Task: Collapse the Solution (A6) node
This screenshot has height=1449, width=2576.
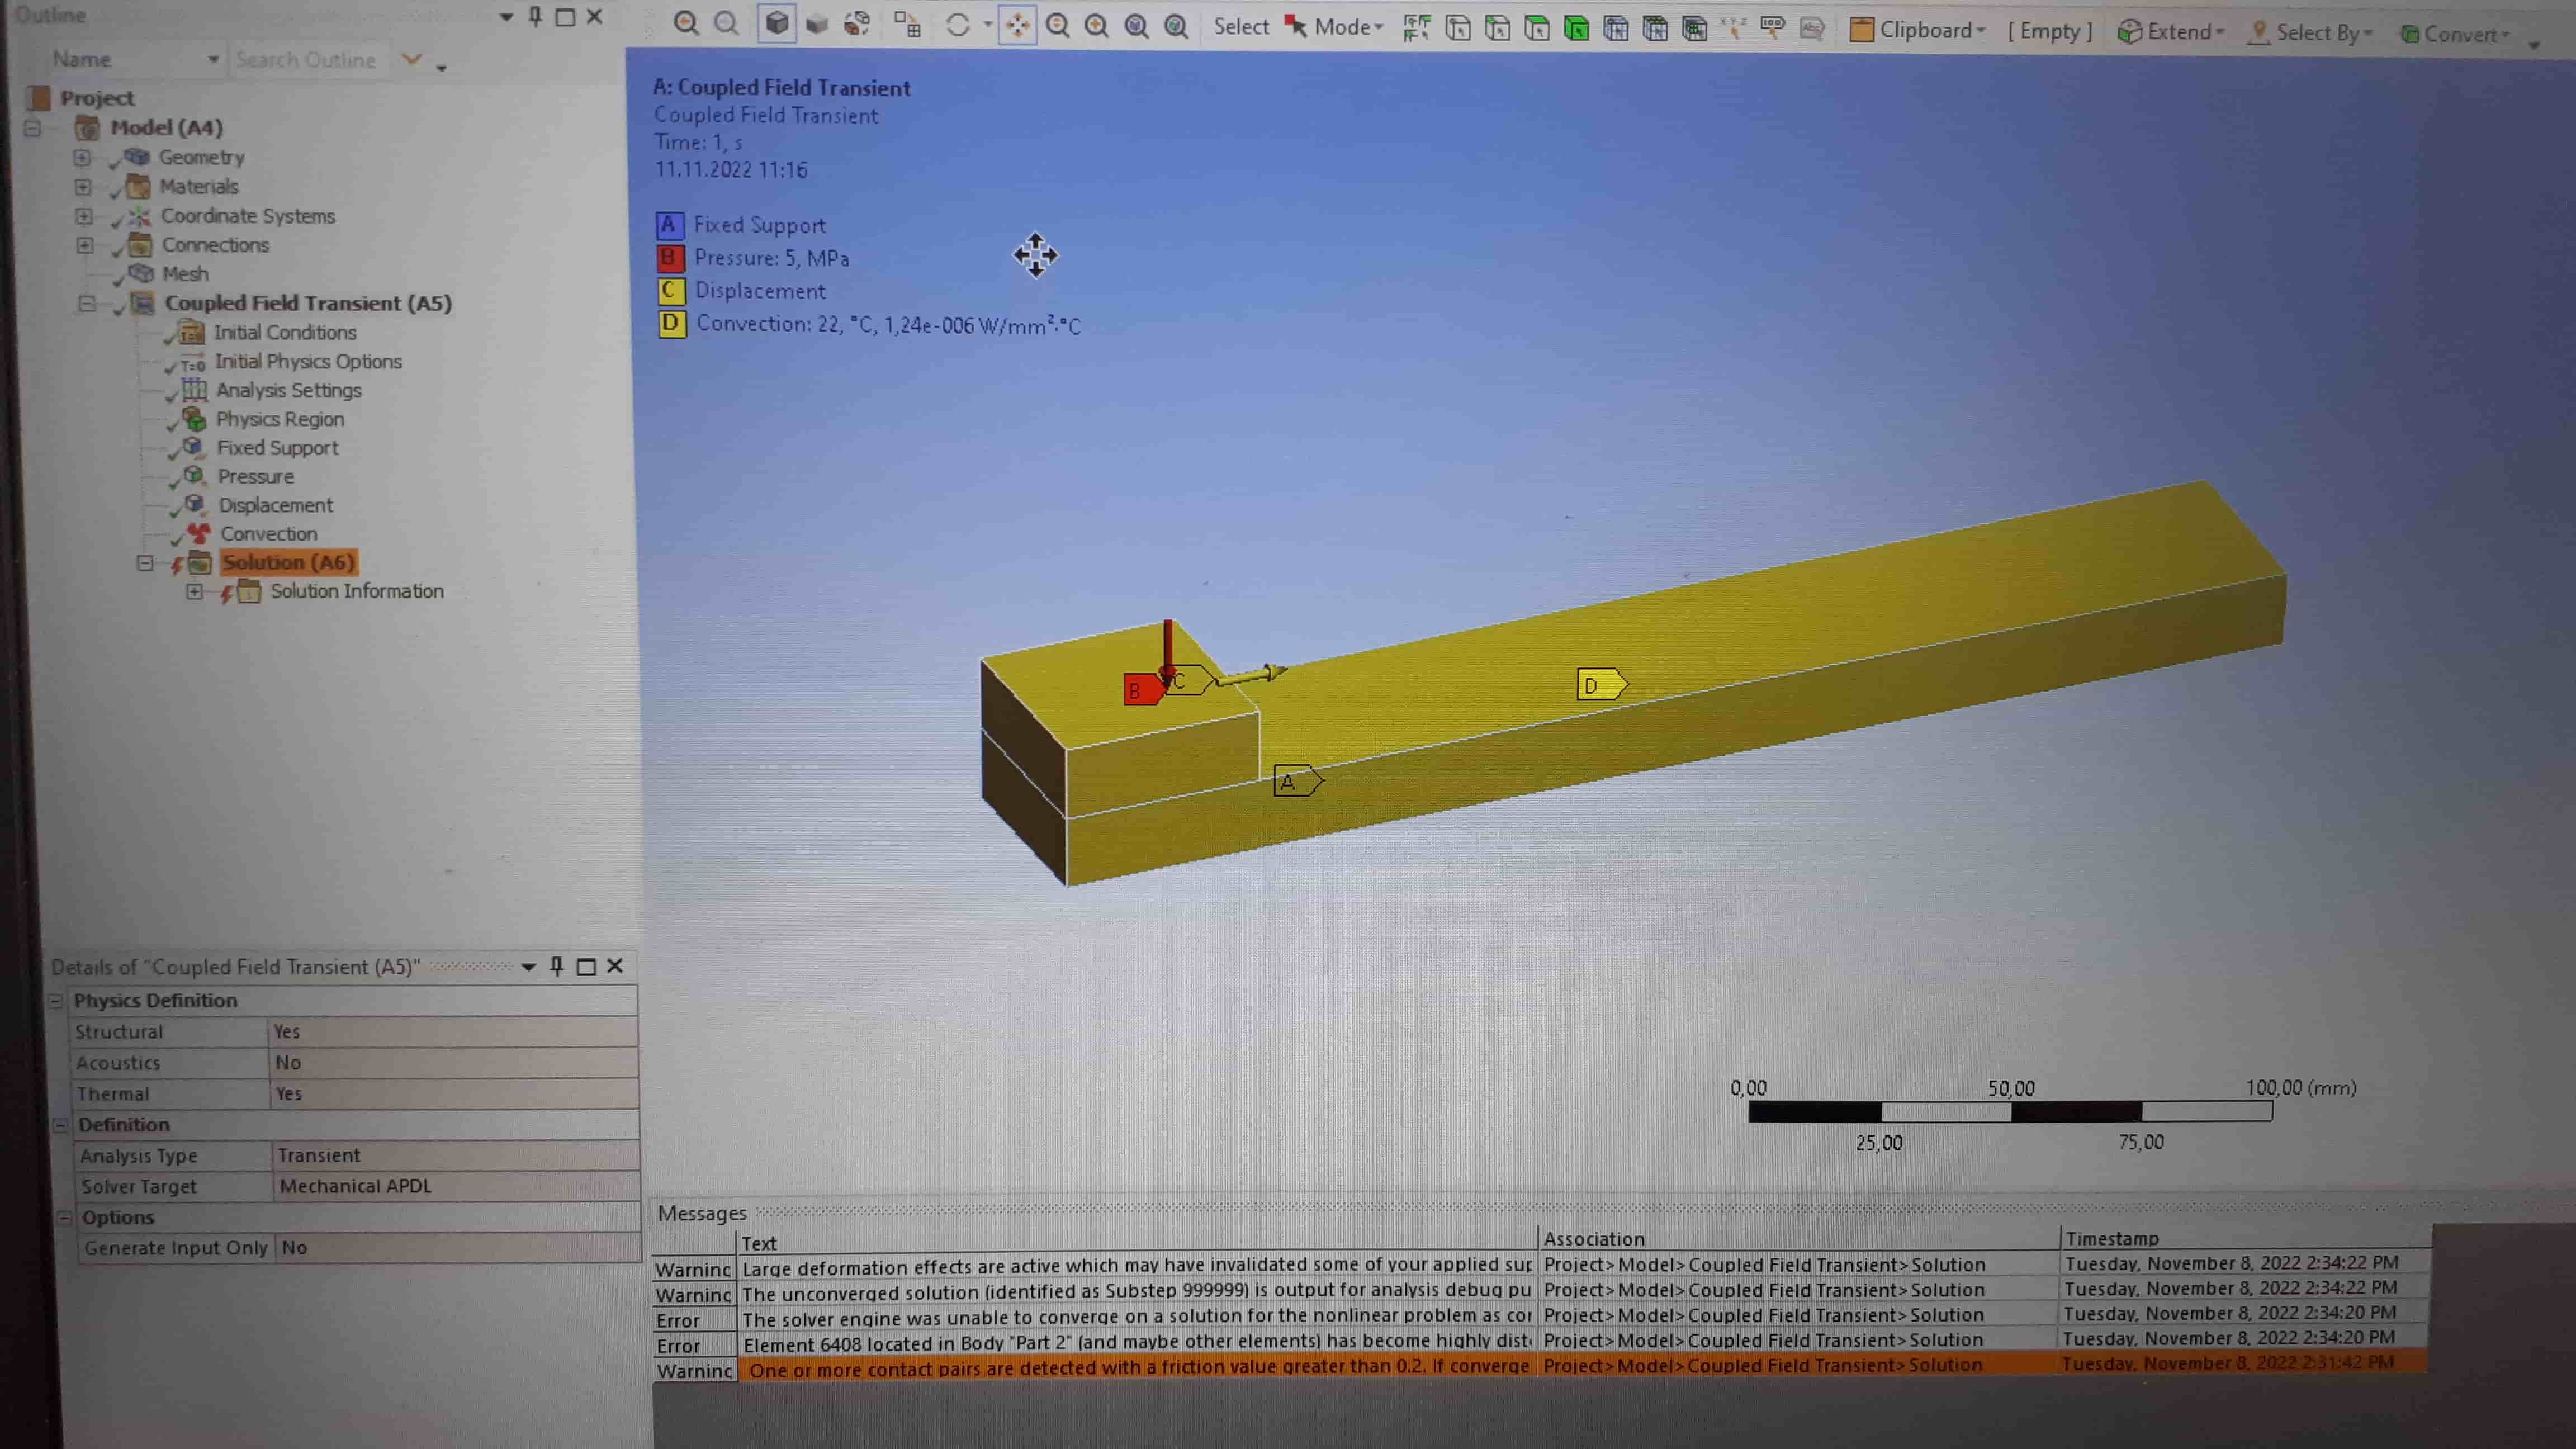Action: tap(145, 563)
